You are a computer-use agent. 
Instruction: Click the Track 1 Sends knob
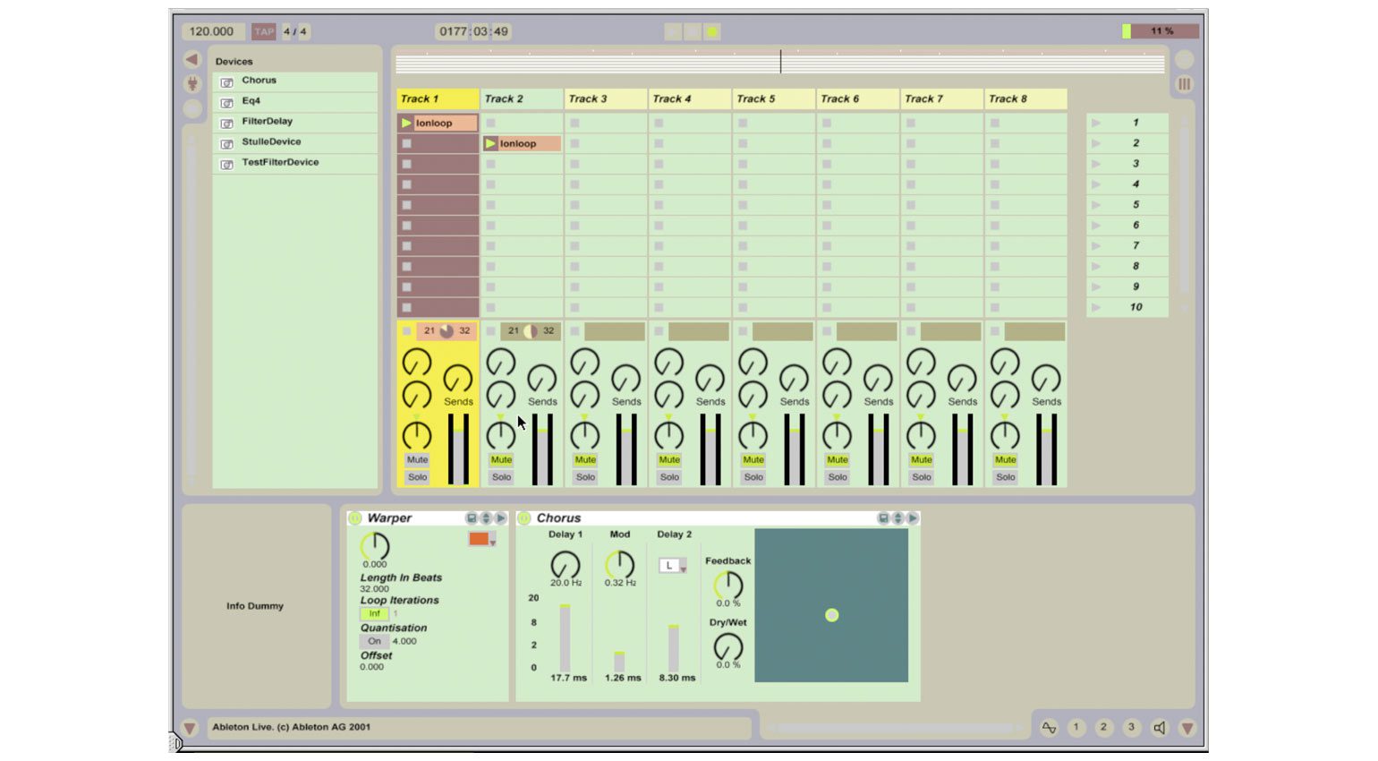[x=458, y=379]
